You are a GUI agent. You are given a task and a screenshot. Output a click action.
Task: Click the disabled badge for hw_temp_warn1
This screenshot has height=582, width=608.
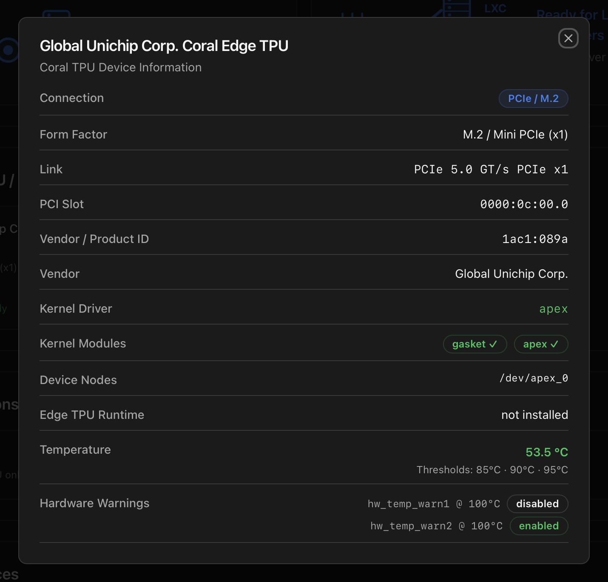[x=537, y=504]
